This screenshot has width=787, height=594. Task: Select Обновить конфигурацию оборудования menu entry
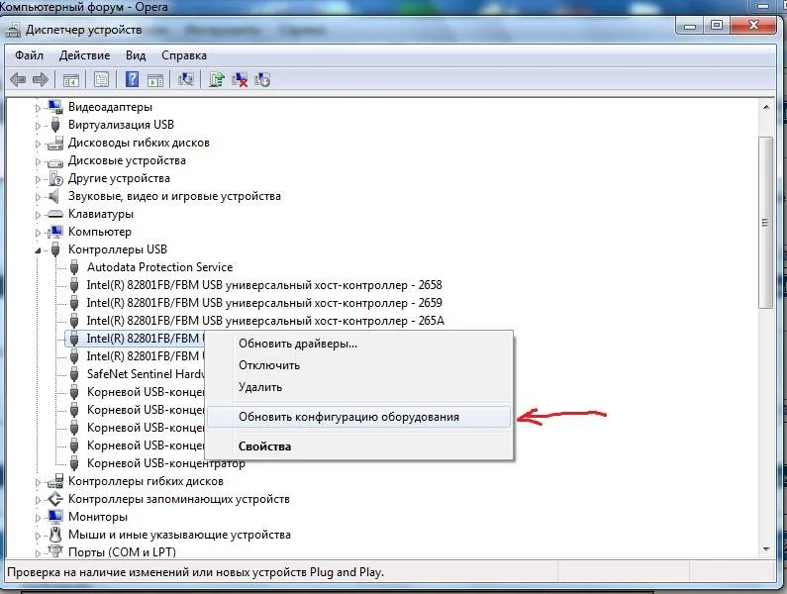click(x=358, y=417)
